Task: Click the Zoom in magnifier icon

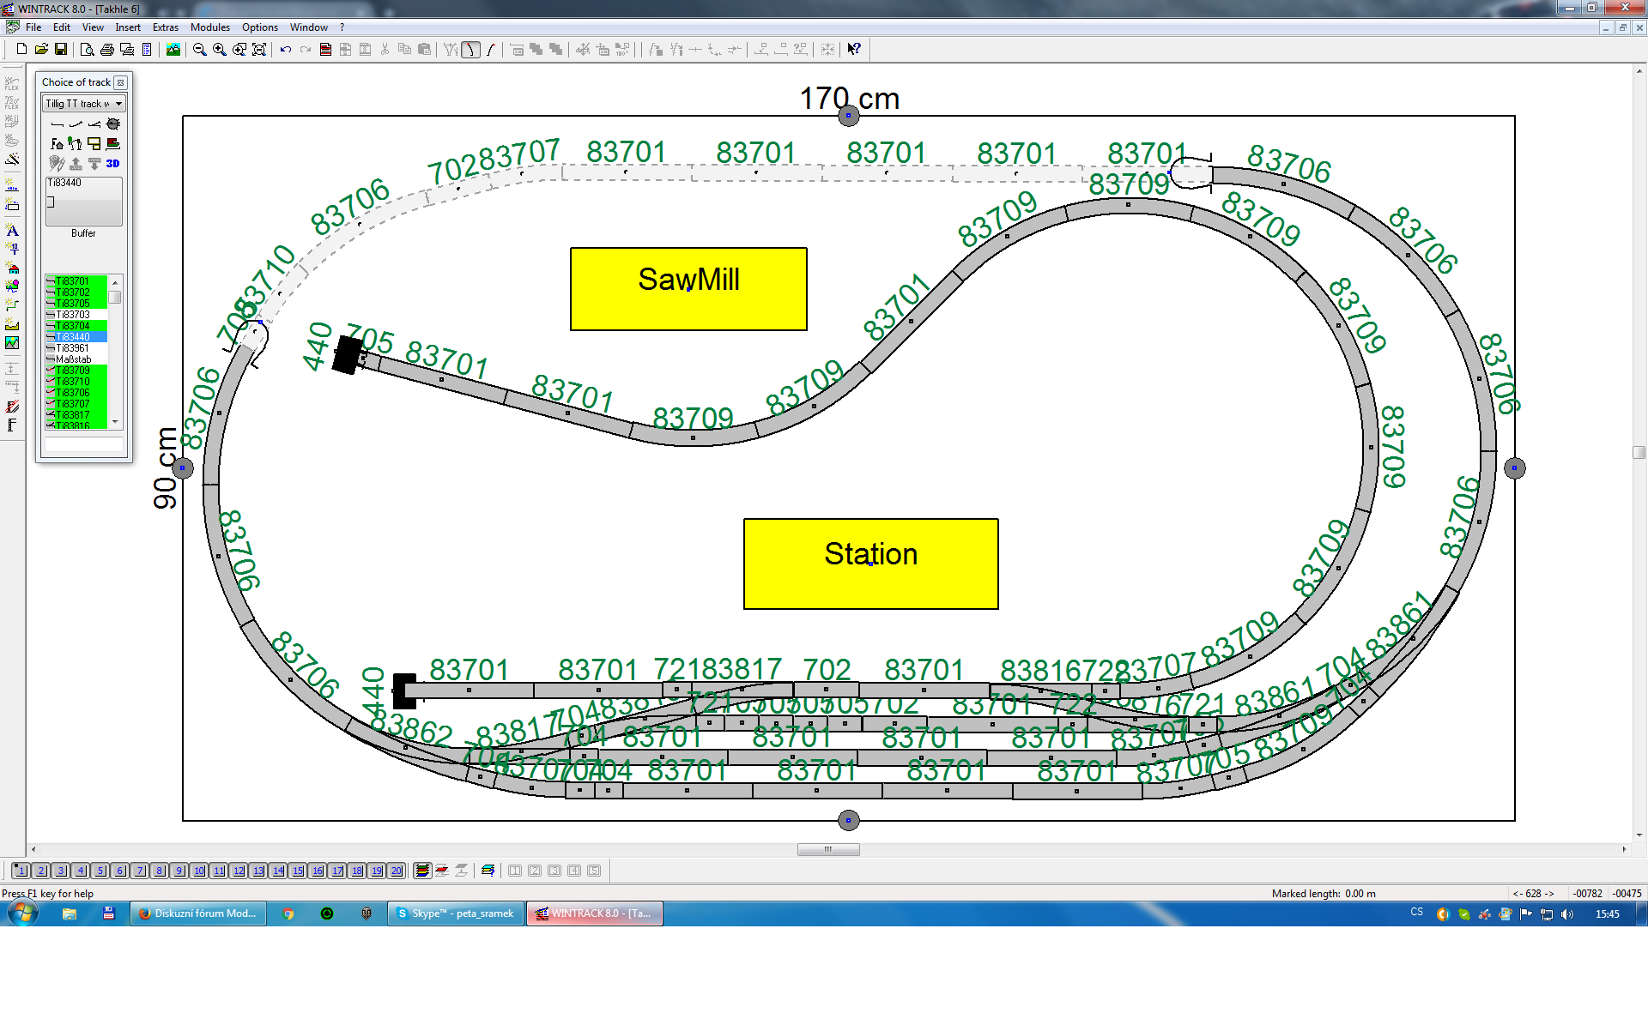Action: pyautogui.click(x=220, y=50)
